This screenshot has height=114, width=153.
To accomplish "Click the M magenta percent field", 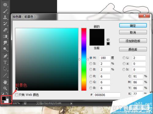I will pos(138,82).
